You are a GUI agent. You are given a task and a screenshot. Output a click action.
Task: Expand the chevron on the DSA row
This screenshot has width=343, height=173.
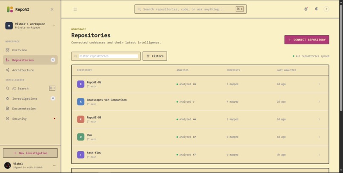click(x=319, y=137)
